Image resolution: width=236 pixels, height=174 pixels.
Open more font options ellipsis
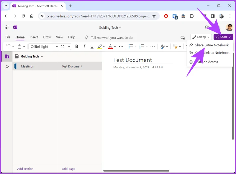click(121, 46)
